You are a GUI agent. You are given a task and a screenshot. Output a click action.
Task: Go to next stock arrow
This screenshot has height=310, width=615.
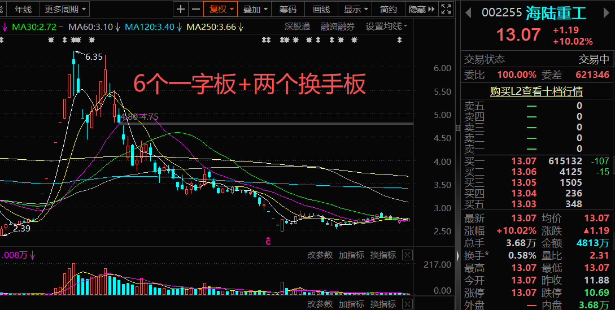coord(606,13)
